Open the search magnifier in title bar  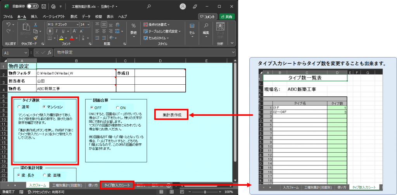tap(149, 6)
